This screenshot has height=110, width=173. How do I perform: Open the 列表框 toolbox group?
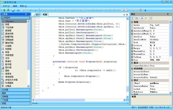(x=15, y=97)
